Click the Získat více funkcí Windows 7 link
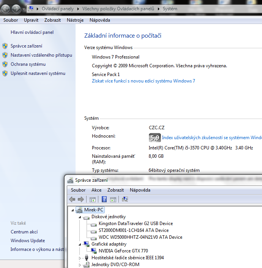Image resolution: width=262 pixels, height=268 pixels. click(x=144, y=81)
